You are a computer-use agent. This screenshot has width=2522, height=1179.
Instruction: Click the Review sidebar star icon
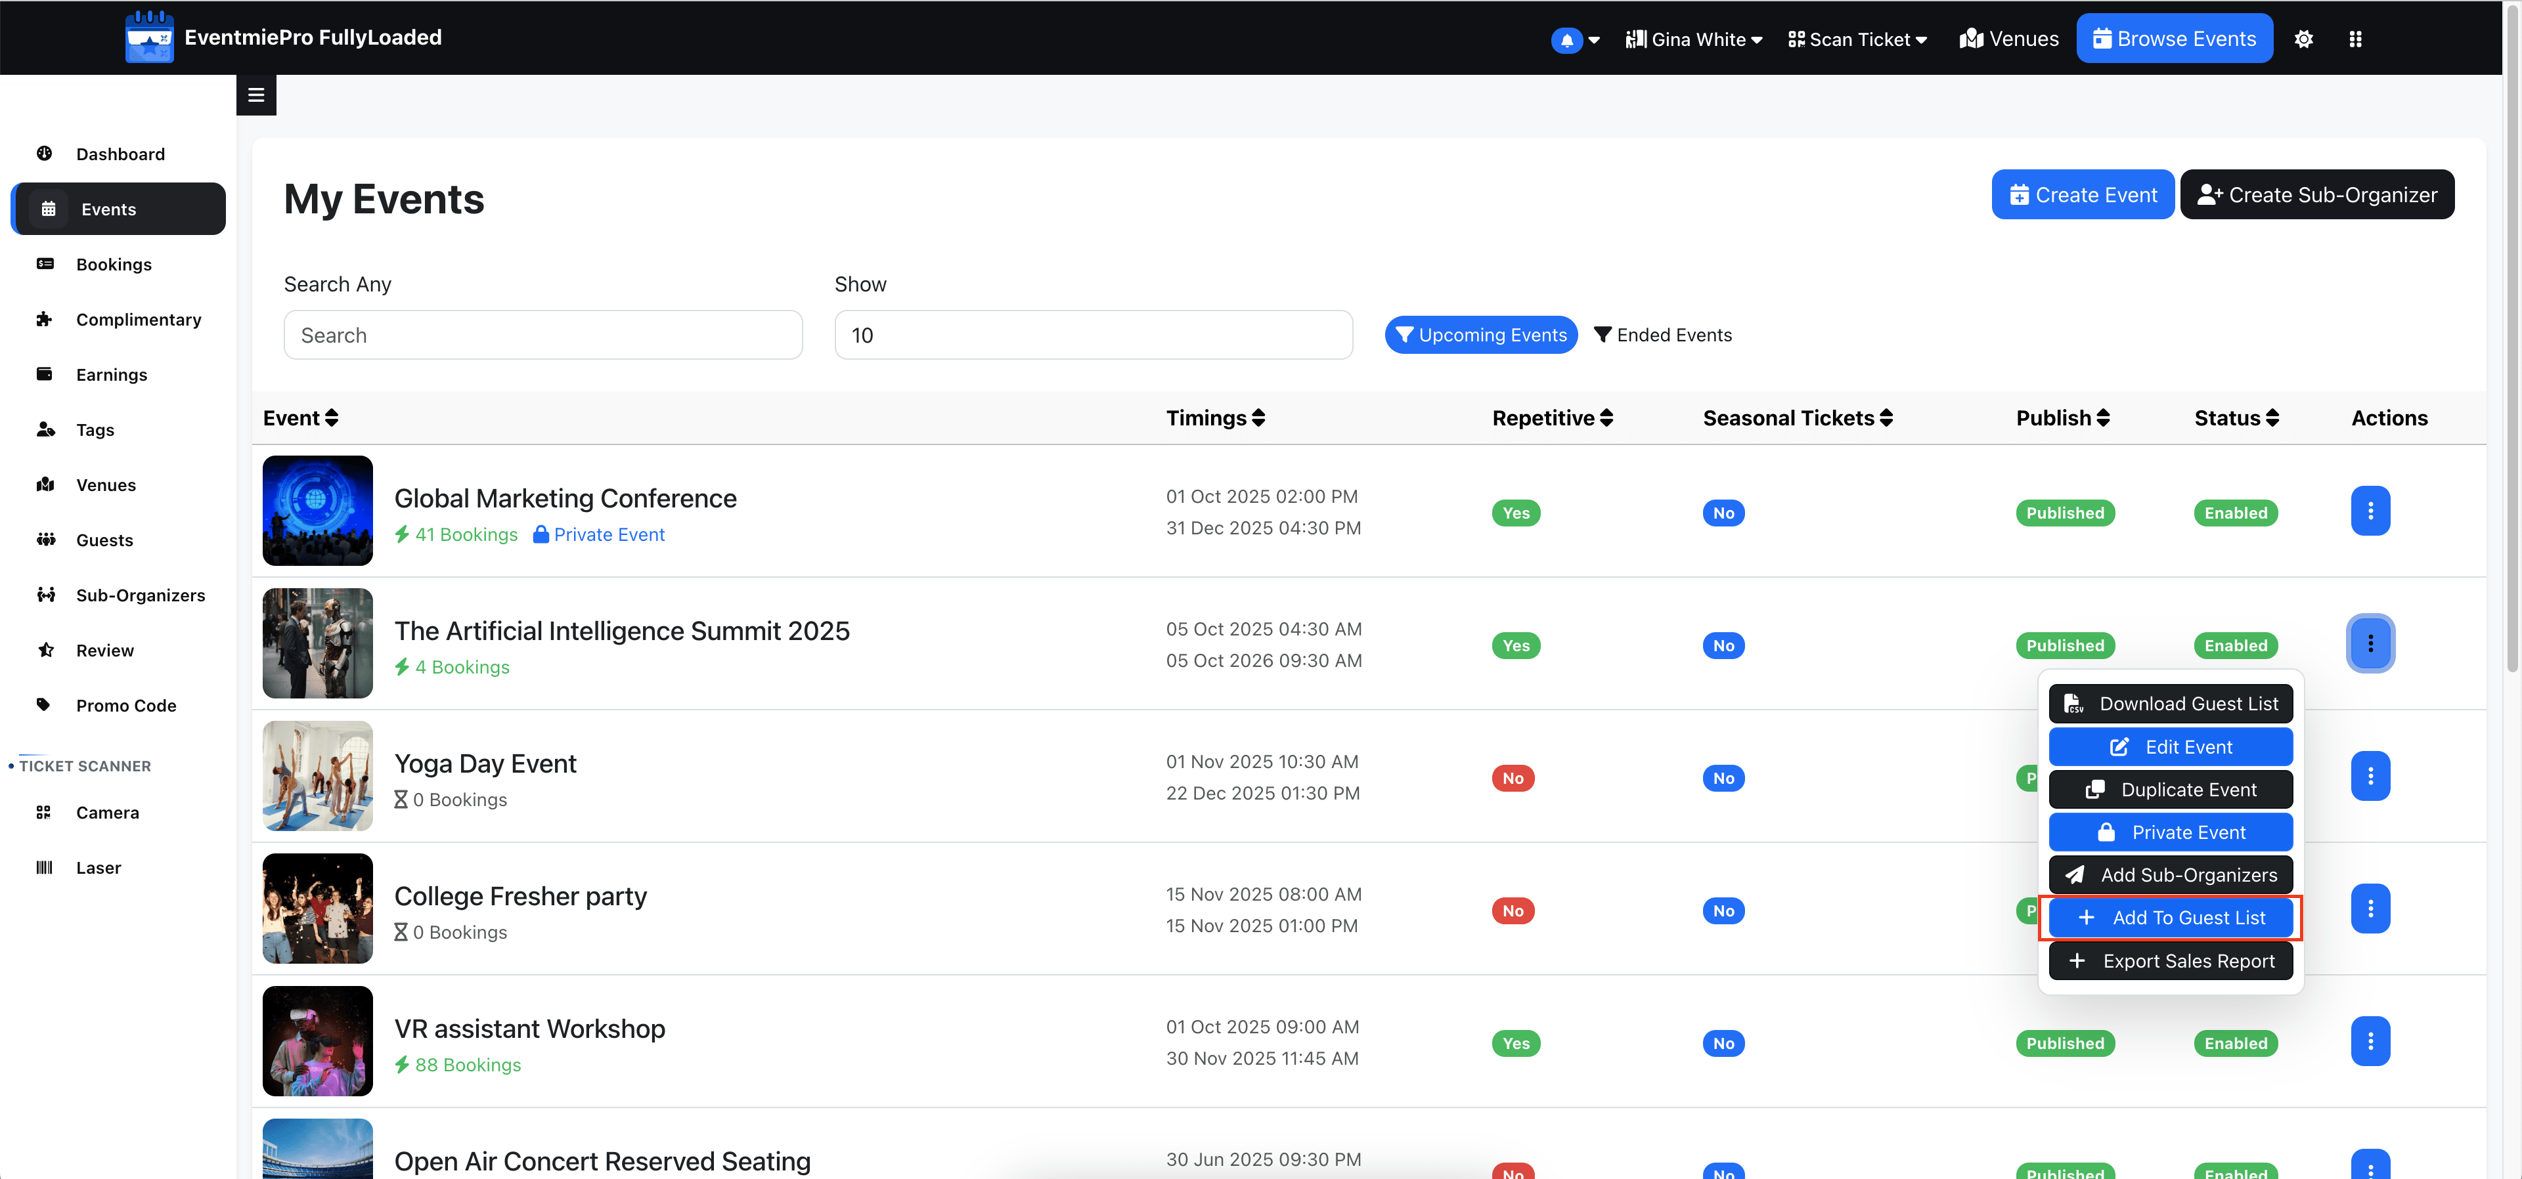tap(45, 650)
